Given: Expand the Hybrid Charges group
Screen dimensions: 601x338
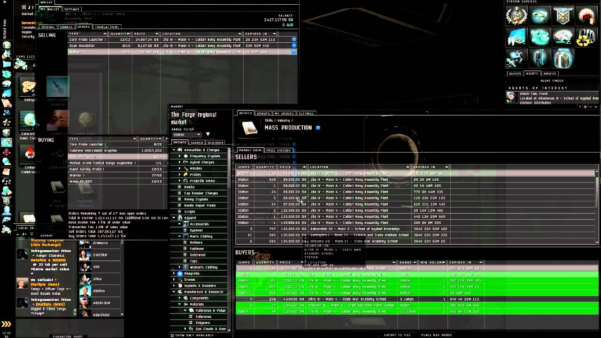Looking at the screenshot, I should [x=180, y=162].
